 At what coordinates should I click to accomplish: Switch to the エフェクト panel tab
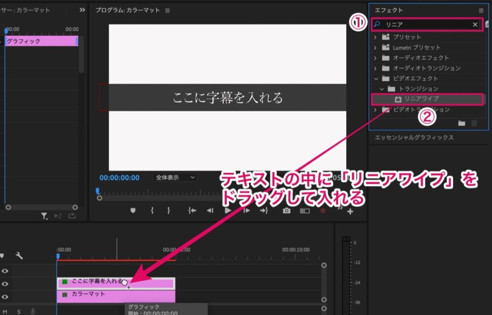tap(389, 11)
